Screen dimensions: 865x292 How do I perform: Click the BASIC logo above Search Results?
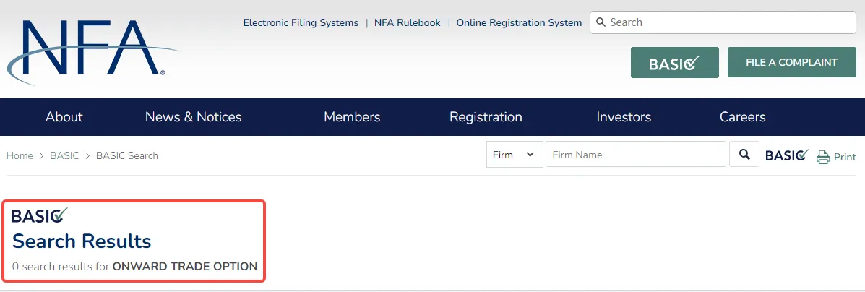(x=40, y=216)
